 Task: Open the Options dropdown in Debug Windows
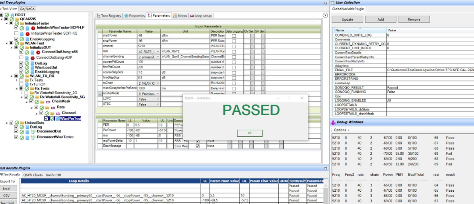(x=342, y=130)
